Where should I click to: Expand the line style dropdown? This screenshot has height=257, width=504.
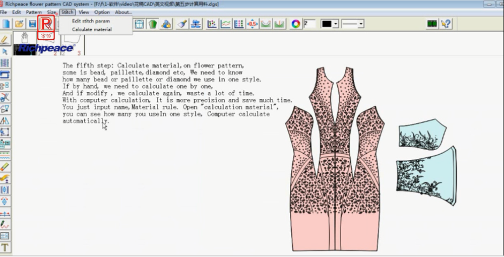pos(361,24)
